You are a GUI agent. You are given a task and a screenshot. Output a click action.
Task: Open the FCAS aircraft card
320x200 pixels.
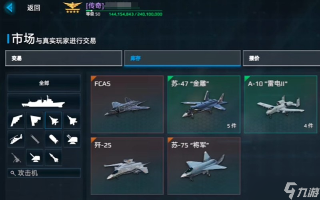coord(127,104)
